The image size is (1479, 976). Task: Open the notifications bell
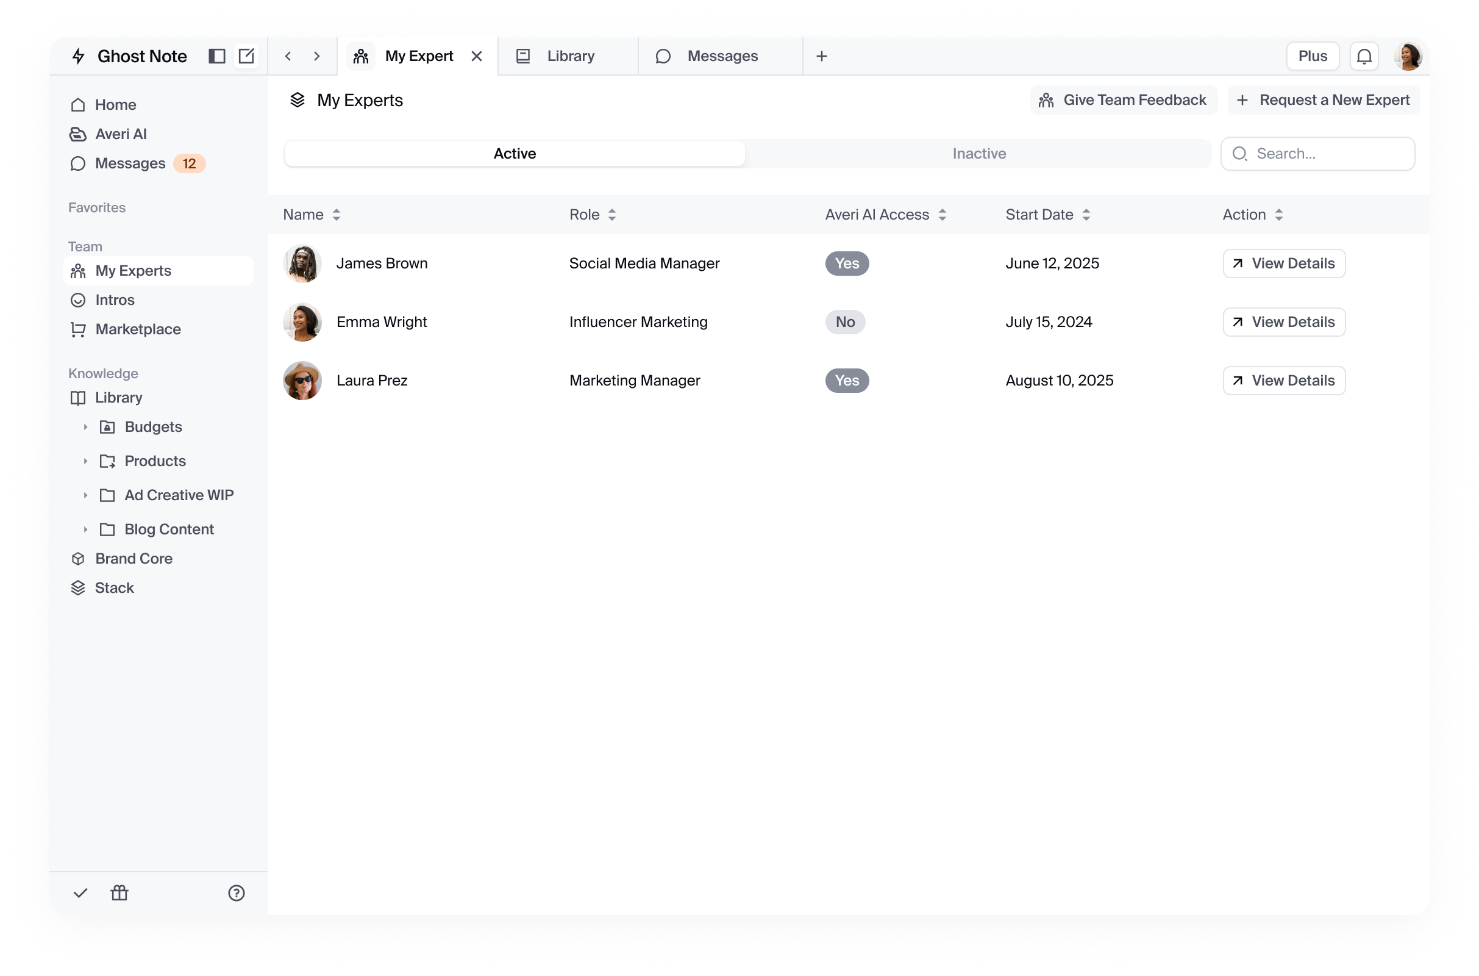[x=1363, y=56]
